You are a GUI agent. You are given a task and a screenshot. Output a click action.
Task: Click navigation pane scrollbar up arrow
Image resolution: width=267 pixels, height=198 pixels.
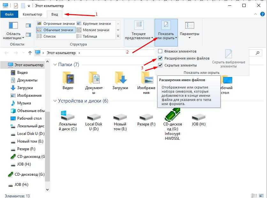coord(47,61)
